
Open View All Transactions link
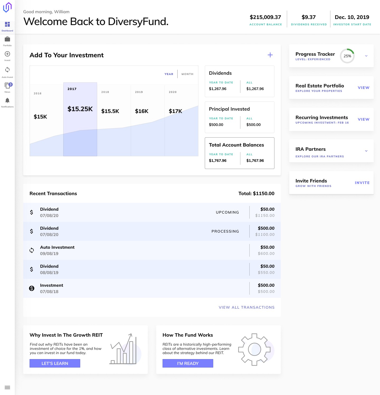246,307
